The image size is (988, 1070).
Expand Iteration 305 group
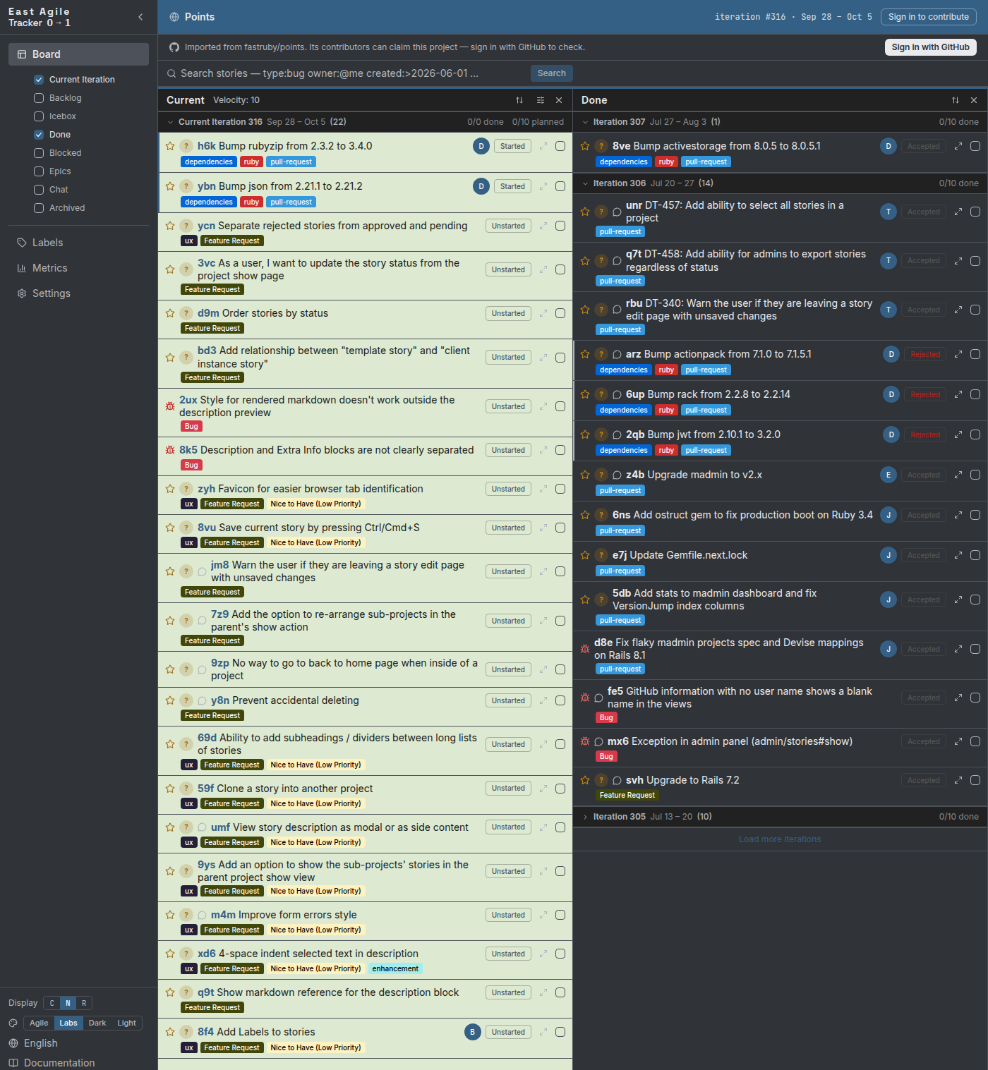pyautogui.click(x=585, y=817)
